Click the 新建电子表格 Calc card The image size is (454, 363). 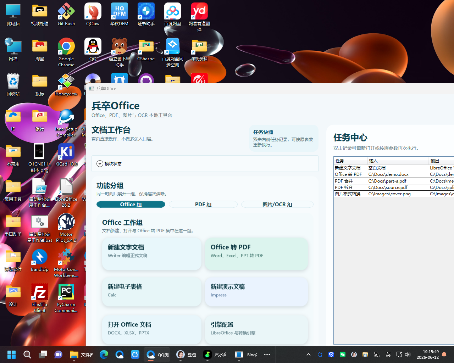pyautogui.click(x=152, y=292)
